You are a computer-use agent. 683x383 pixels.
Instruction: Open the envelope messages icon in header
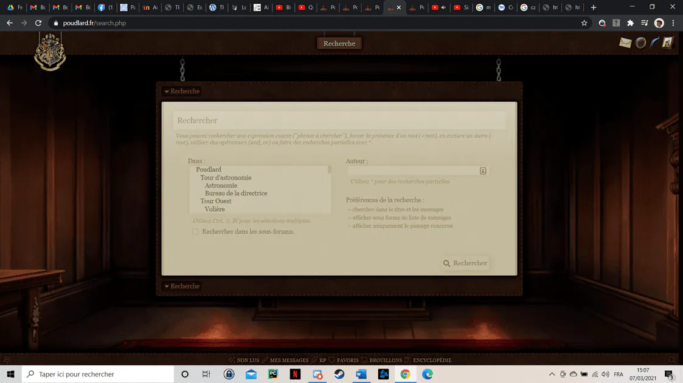tap(625, 42)
